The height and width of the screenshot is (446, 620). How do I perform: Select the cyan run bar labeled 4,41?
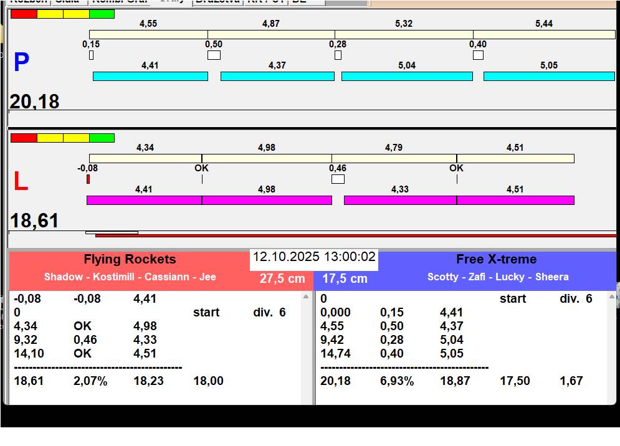150,77
